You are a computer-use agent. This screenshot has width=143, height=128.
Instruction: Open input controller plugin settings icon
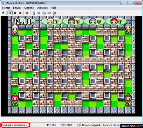click(44, 13)
